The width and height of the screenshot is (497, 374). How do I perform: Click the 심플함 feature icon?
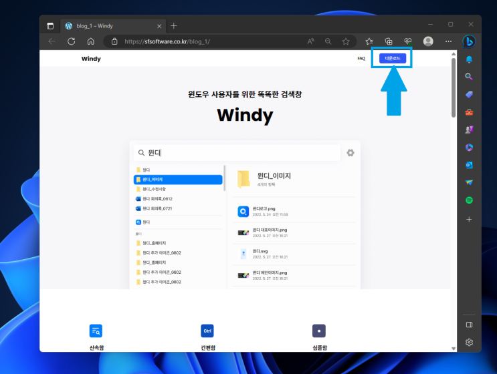coord(319,331)
